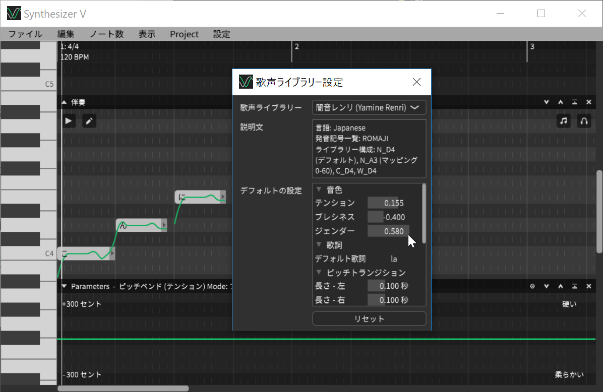Click the ジェンダー slider showing 0.580
Viewport: 603px width, 392px height.
coord(388,231)
